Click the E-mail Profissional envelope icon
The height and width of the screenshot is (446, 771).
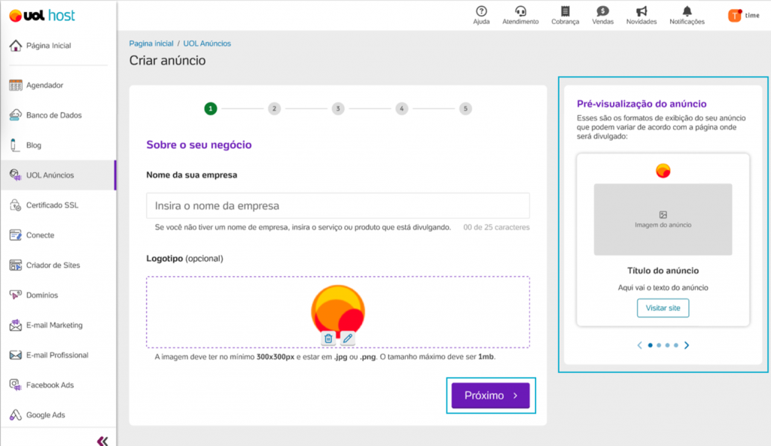[15, 355]
